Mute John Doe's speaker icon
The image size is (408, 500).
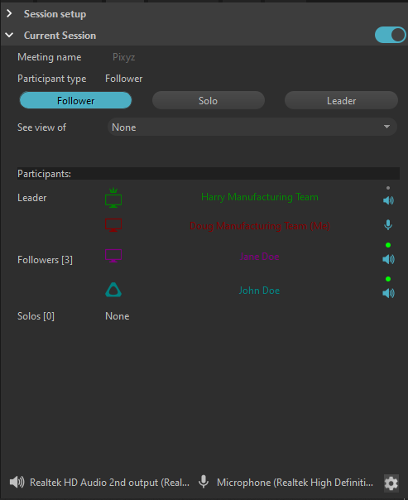(x=388, y=293)
